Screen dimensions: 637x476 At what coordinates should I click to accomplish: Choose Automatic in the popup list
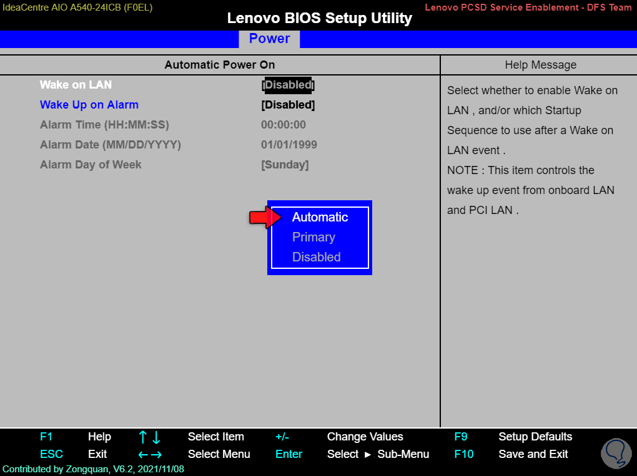coord(320,217)
